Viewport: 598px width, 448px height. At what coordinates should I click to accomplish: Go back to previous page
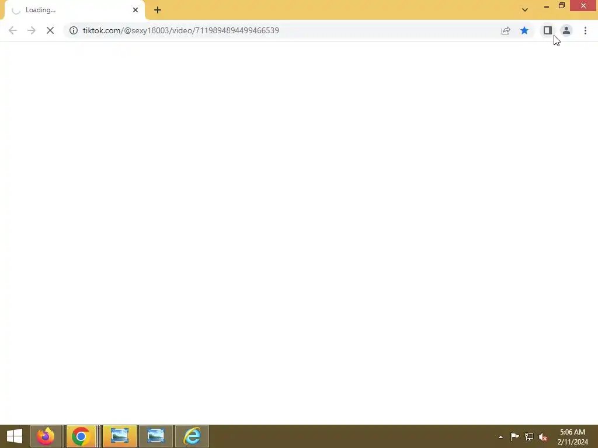13,30
